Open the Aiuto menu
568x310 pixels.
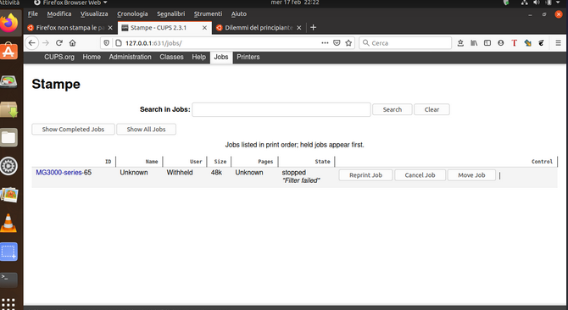(x=239, y=14)
